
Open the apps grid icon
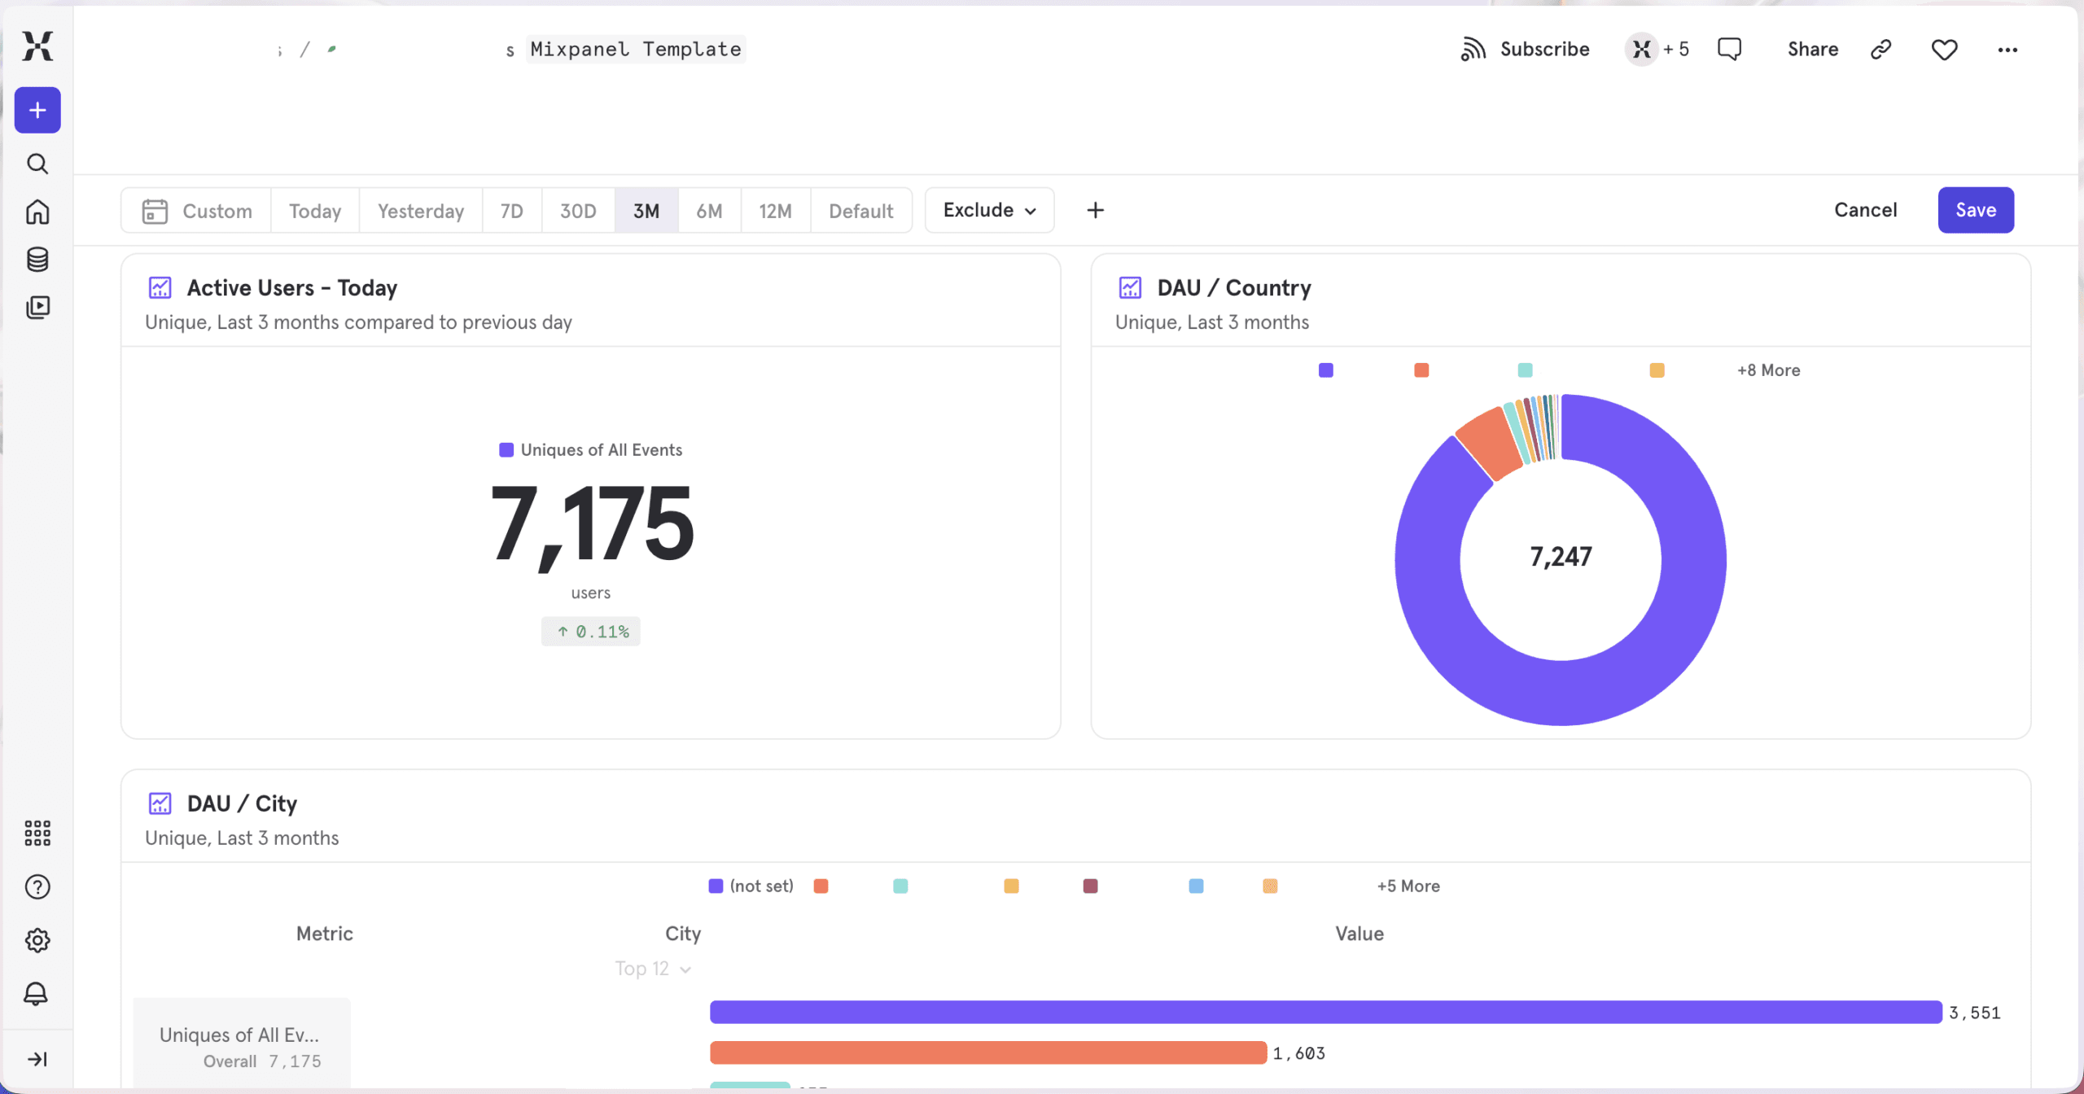click(x=37, y=833)
